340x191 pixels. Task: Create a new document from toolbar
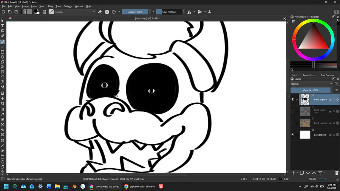[x=3, y=12]
